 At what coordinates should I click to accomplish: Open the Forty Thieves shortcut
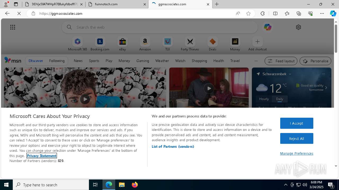pos(190,44)
